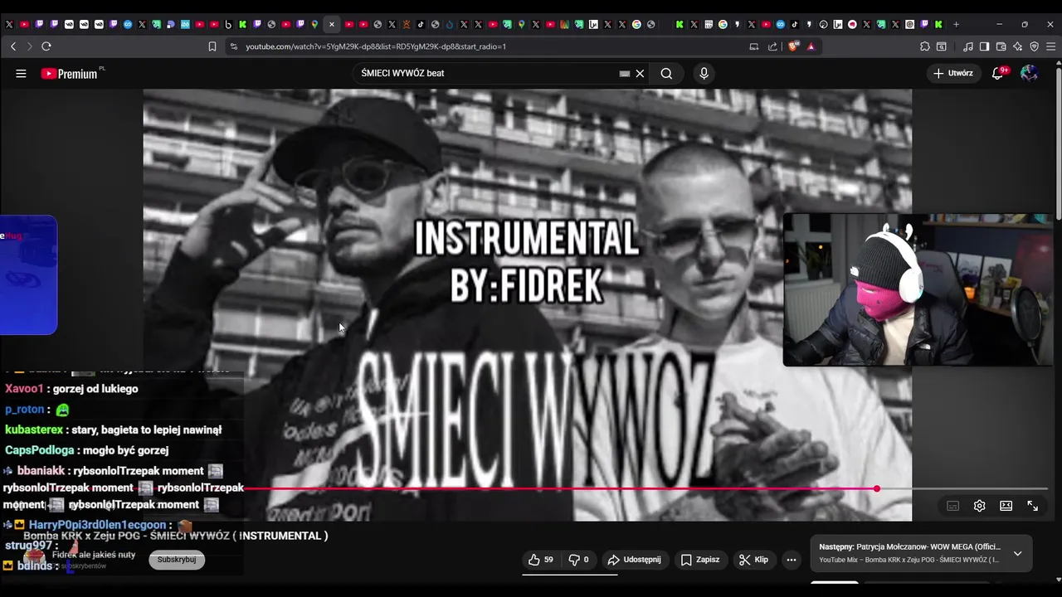Screen dimensions: 1062x597
Task: Open YouTube notifications bell
Action: point(999,73)
